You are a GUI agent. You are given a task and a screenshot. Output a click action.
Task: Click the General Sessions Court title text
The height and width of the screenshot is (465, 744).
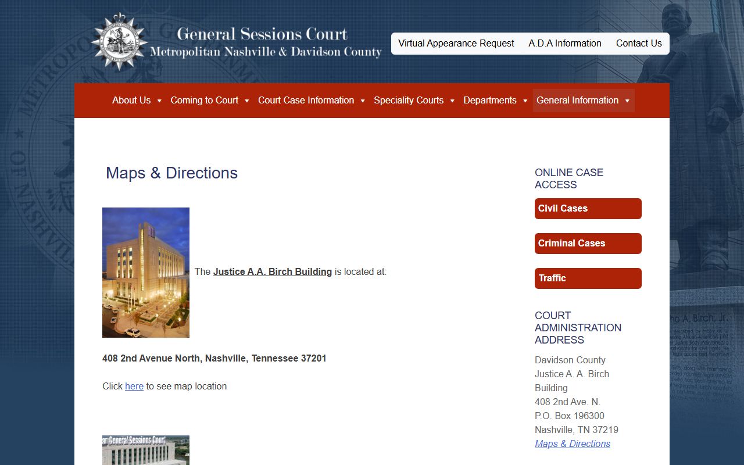click(x=262, y=34)
